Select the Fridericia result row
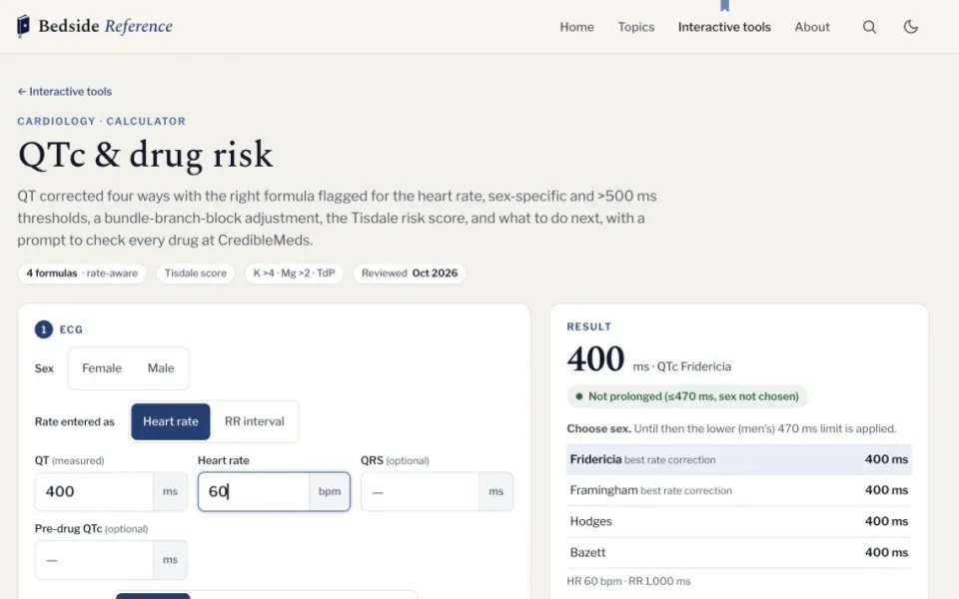 tap(739, 459)
